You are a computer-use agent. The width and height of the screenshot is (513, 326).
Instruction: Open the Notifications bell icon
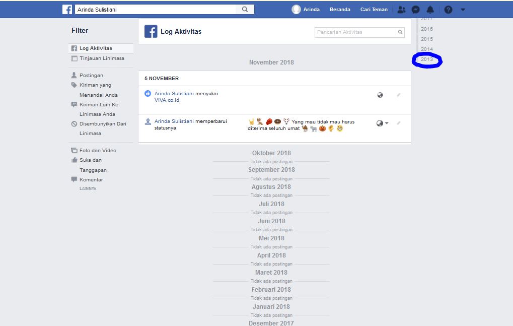[429, 9]
